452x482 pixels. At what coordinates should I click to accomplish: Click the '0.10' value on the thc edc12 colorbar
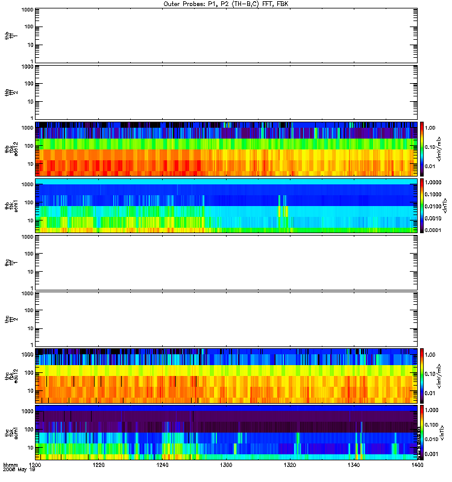point(430,374)
